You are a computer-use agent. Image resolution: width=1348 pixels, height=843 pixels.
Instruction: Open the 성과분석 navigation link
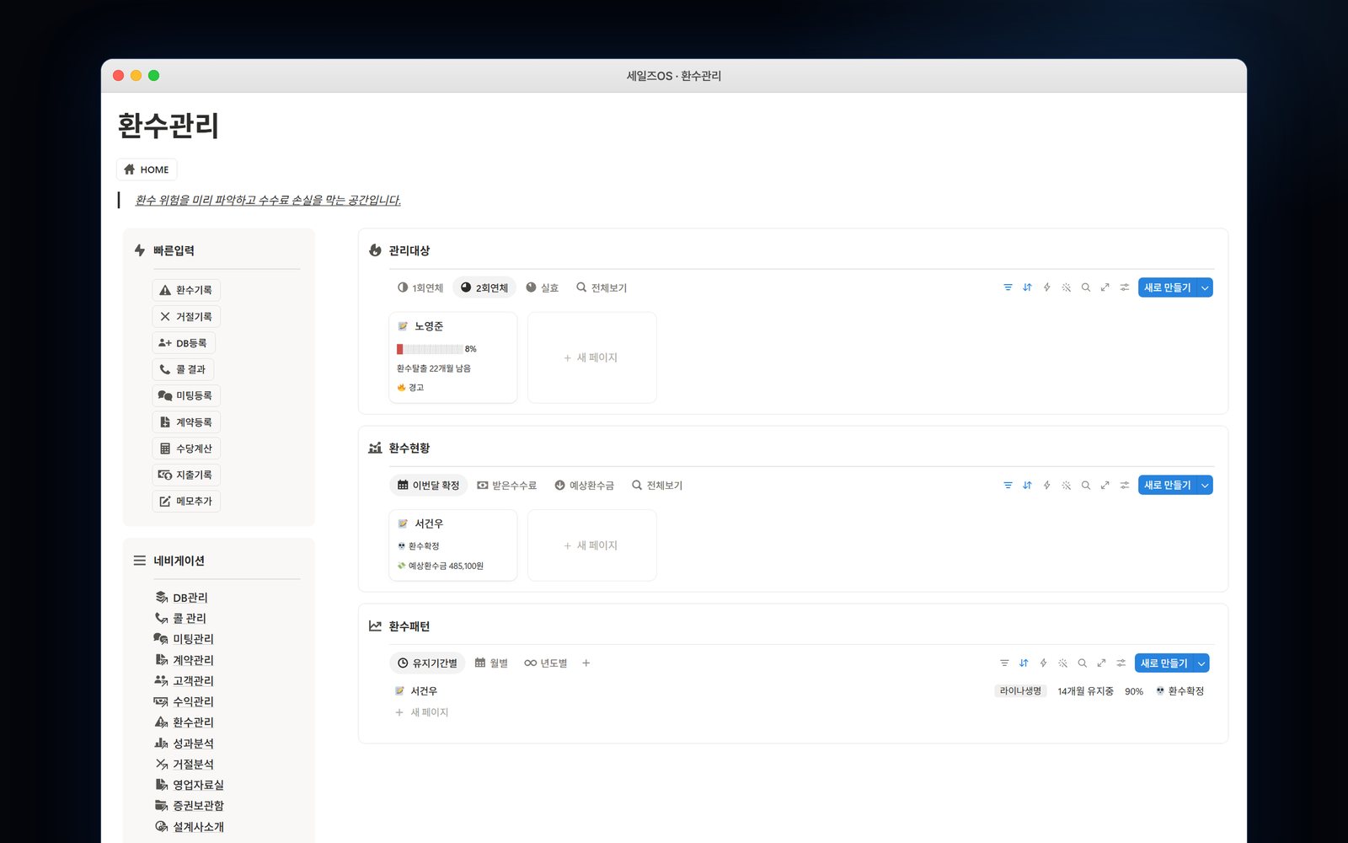pyautogui.click(x=185, y=744)
